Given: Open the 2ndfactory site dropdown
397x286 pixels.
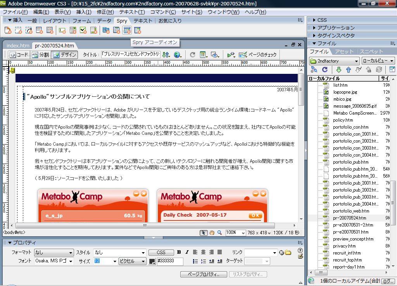Looking at the screenshot, I should (334, 61).
